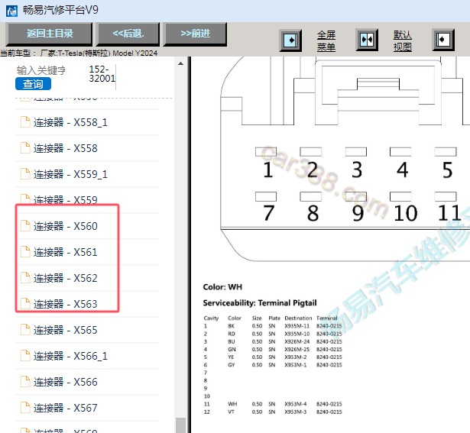
Task: Select 连接器 - X562 in the list
Action: click(x=66, y=278)
